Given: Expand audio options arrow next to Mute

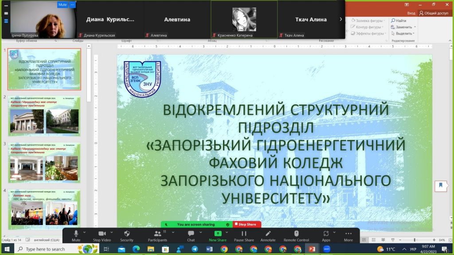Looking at the screenshot, I should pyautogui.click(x=84, y=232).
